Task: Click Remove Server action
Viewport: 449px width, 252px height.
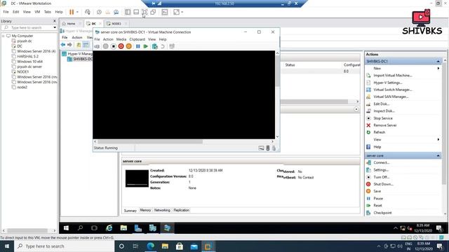Action: tap(385, 125)
